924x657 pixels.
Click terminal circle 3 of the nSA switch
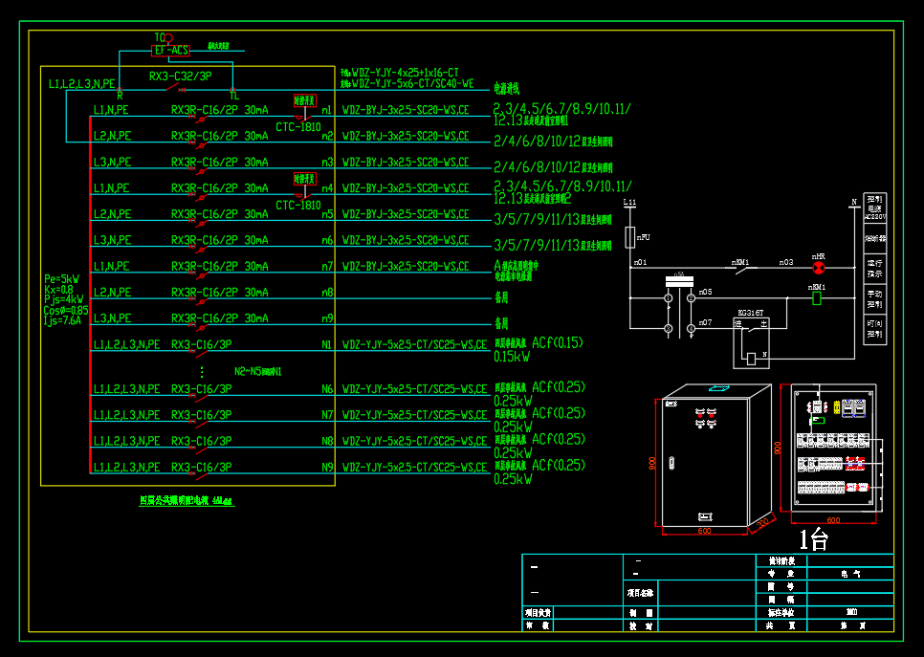669,328
